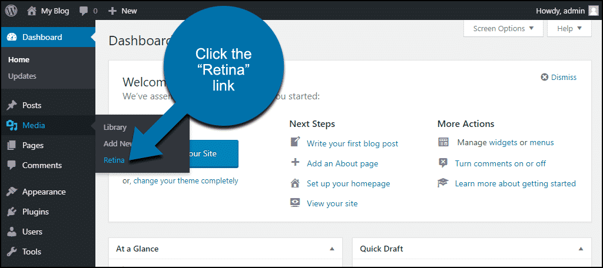Click the WordPress logo icon

click(x=11, y=11)
